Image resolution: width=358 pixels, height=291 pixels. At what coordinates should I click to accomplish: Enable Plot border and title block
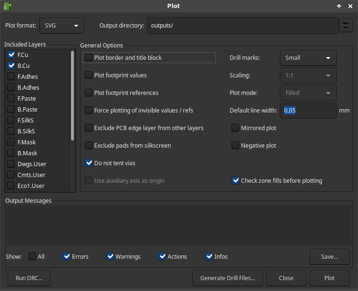pyautogui.click(x=89, y=58)
